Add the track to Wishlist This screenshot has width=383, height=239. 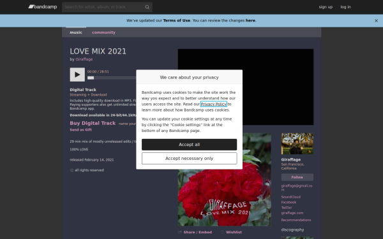tap(234, 232)
